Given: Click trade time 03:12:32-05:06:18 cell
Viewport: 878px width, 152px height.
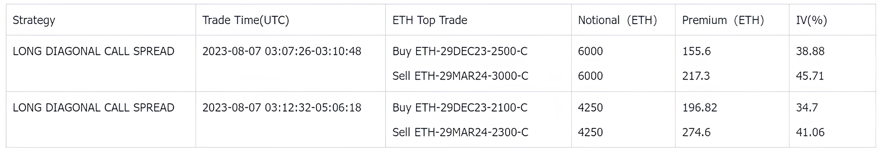Looking at the screenshot, I should 281,108.
